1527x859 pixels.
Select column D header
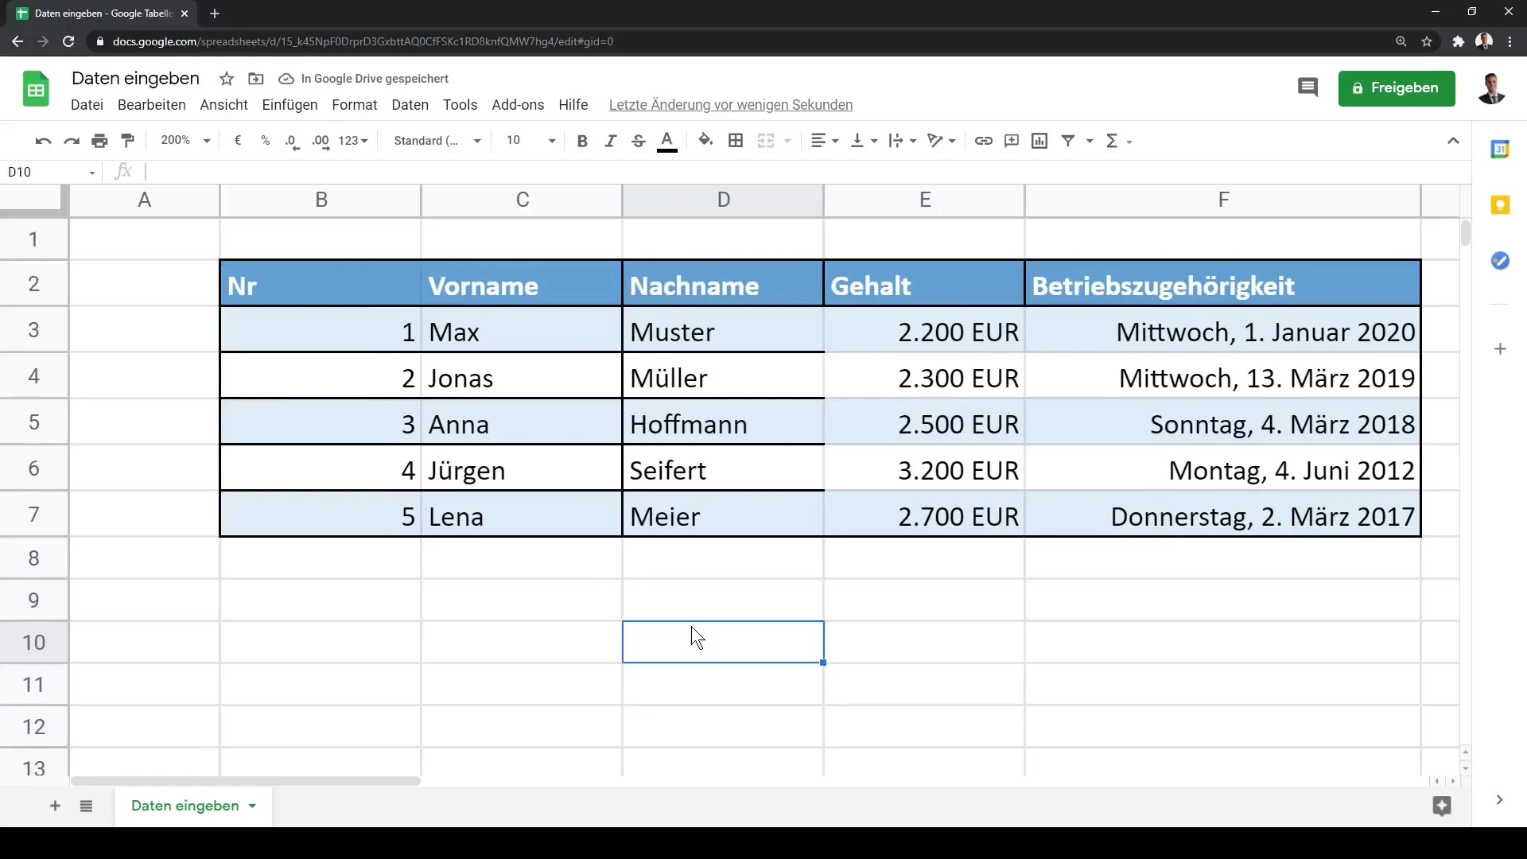[723, 200]
